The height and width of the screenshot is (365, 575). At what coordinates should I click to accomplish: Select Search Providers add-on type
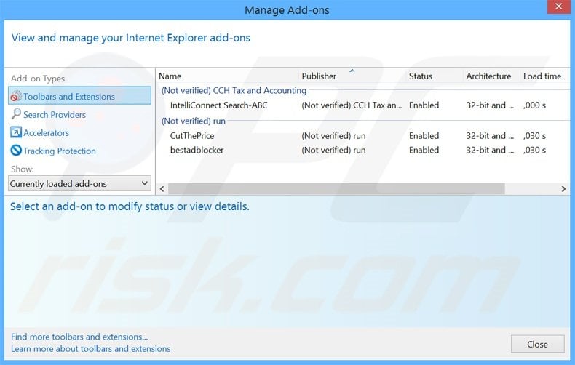55,115
